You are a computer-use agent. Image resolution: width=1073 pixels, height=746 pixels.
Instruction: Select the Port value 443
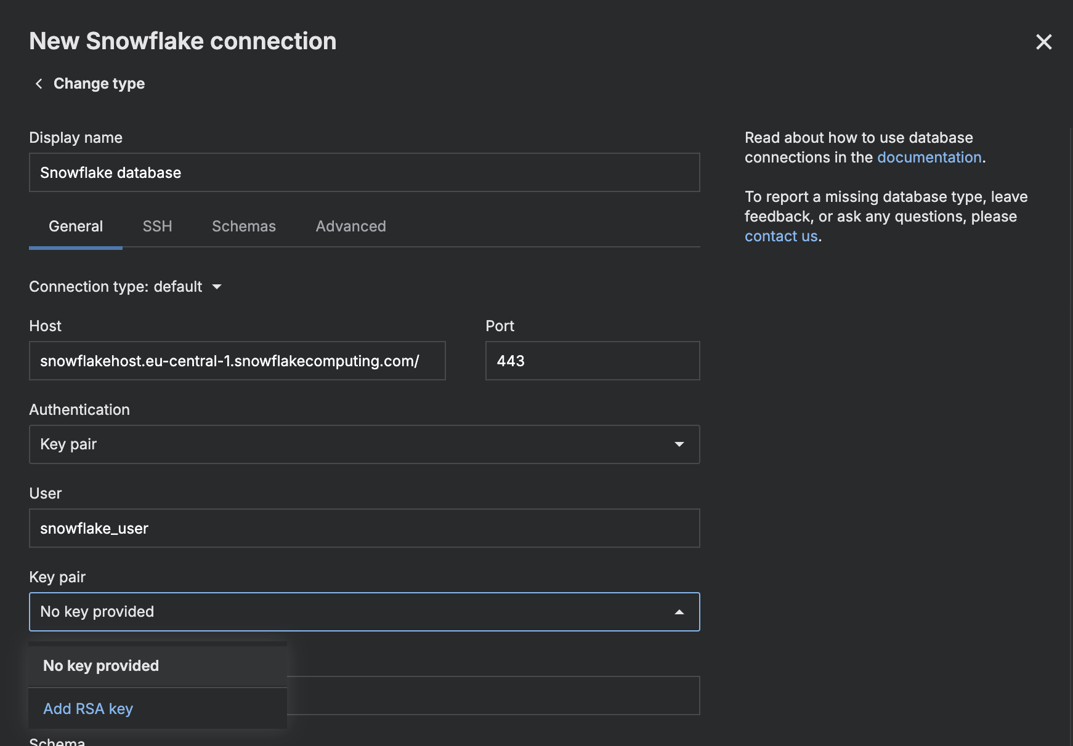point(592,361)
